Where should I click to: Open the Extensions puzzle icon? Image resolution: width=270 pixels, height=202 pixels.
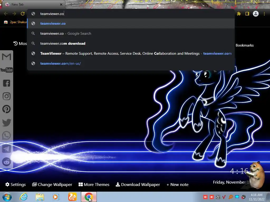pyautogui.click(x=239, y=14)
